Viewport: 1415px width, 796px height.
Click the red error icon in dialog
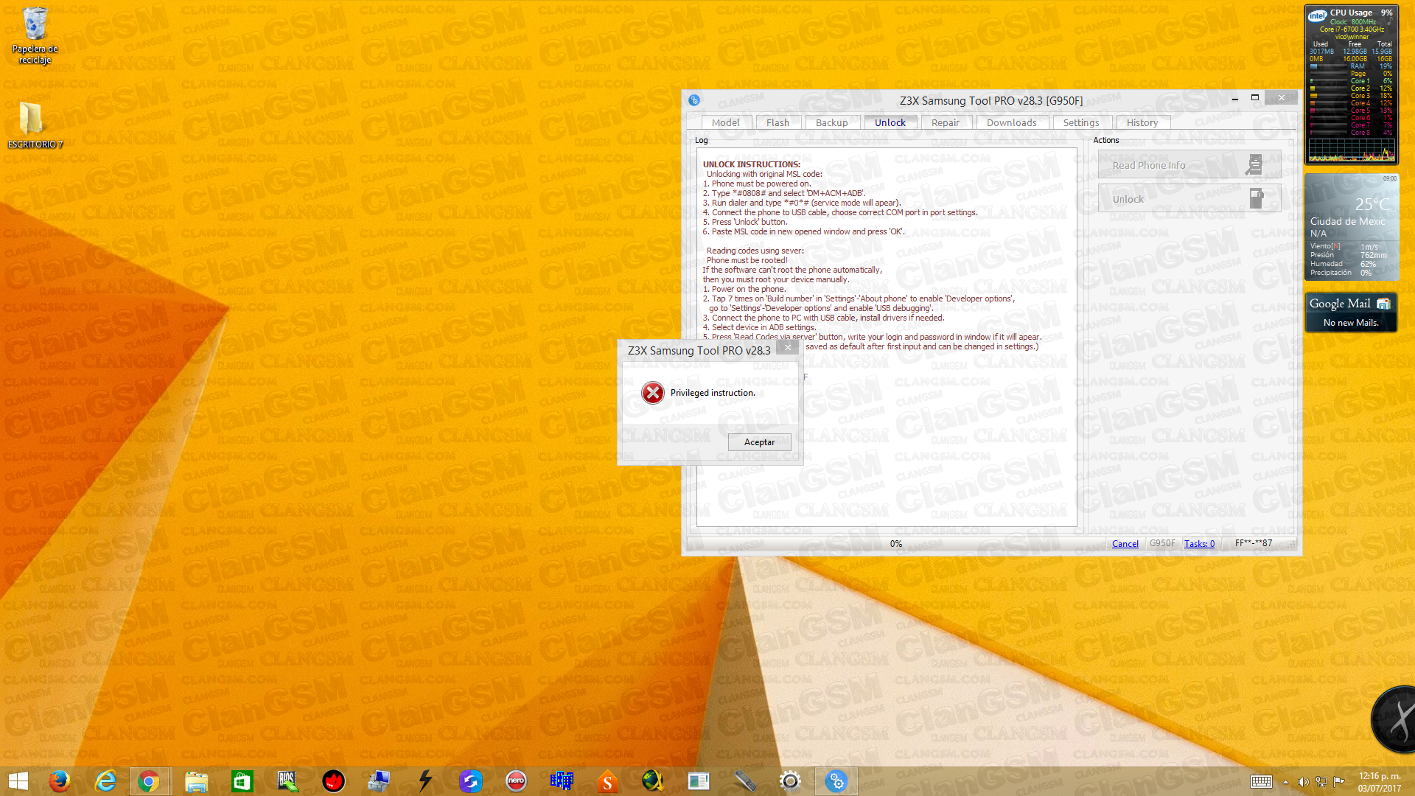[652, 393]
